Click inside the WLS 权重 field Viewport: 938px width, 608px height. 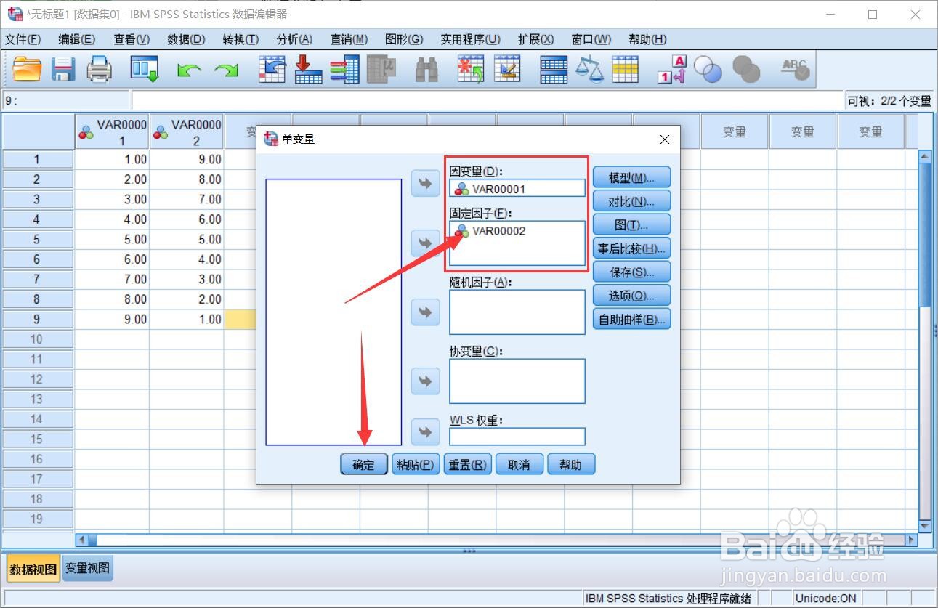point(517,437)
